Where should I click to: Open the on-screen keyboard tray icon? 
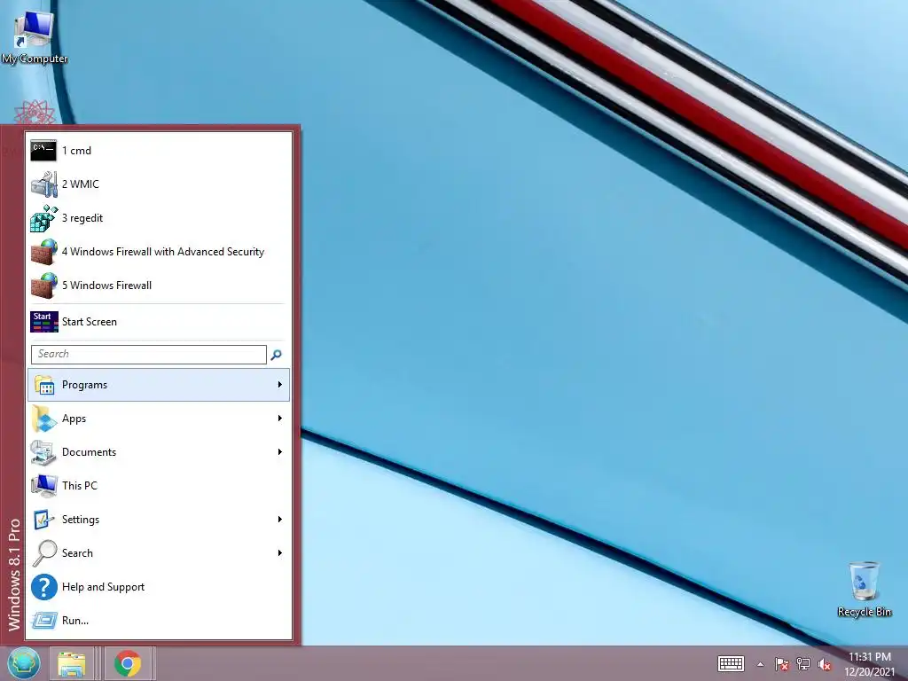pos(731,664)
